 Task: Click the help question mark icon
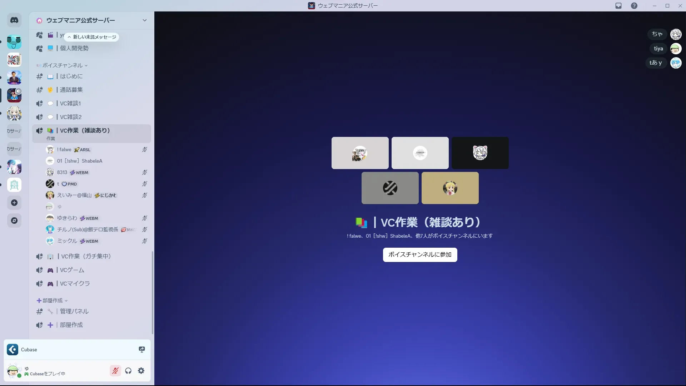(634, 6)
